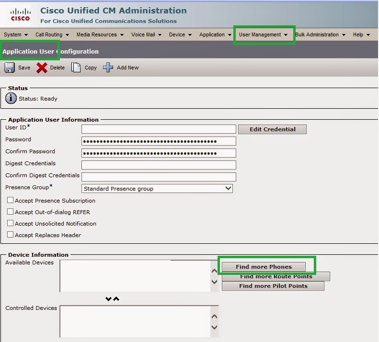Open the Voice Mail menu

tap(146, 34)
